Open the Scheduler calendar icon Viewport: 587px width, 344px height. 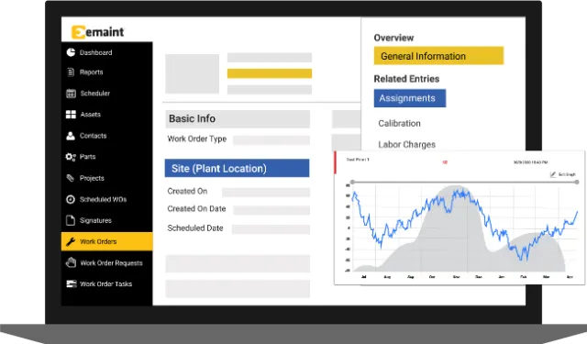pyautogui.click(x=71, y=94)
